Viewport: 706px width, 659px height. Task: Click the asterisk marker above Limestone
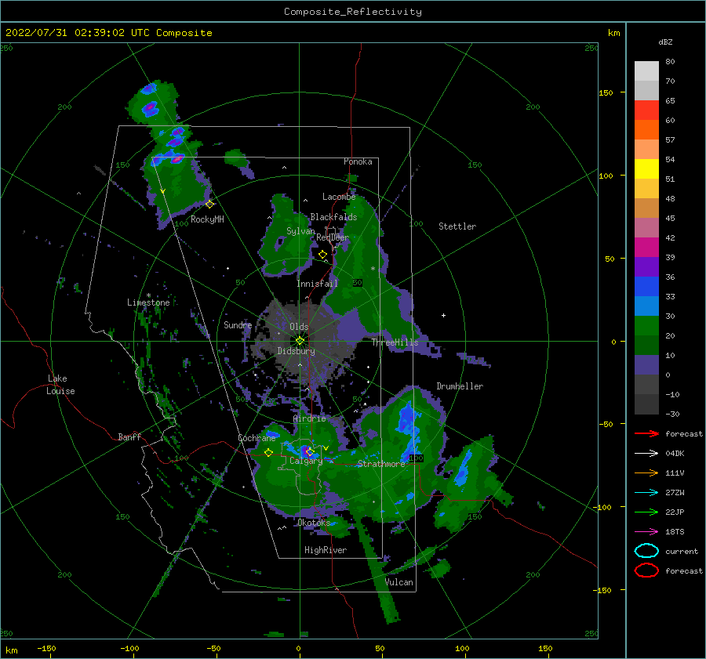pyautogui.click(x=148, y=295)
